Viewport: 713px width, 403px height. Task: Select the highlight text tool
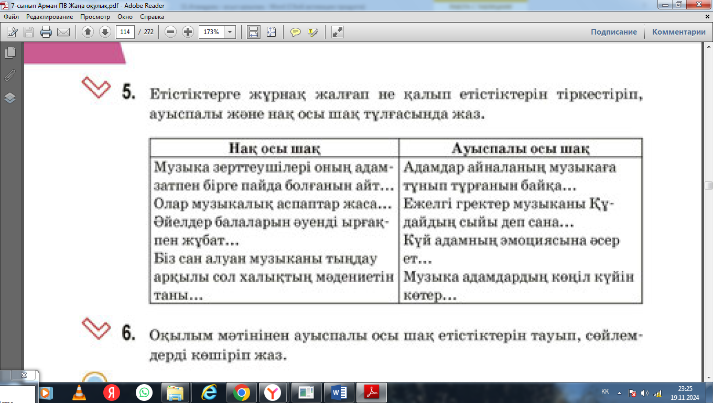click(x=313, y=32)
